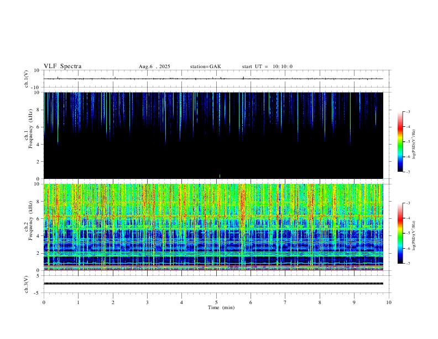Click the ch.2 spectrogram panel
The width and height of the screenshot is (438, 339).
click(x=213, y=227)
